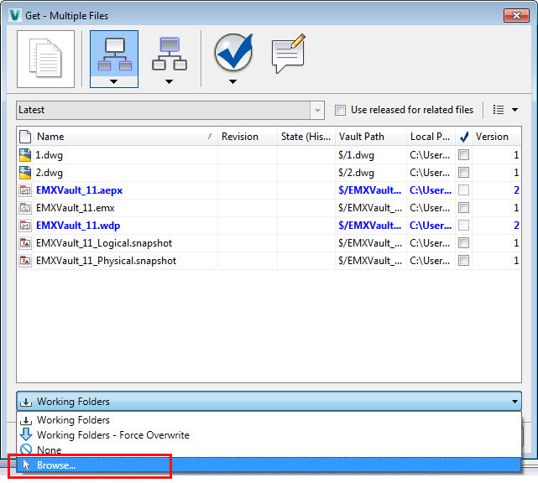Check the checkbox for EMXVault_11_Physical.snapshot

[463, 261]
